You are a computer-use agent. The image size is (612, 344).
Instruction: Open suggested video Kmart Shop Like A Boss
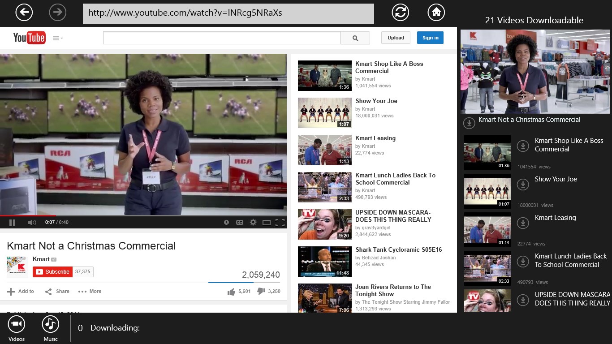(389, 67)
